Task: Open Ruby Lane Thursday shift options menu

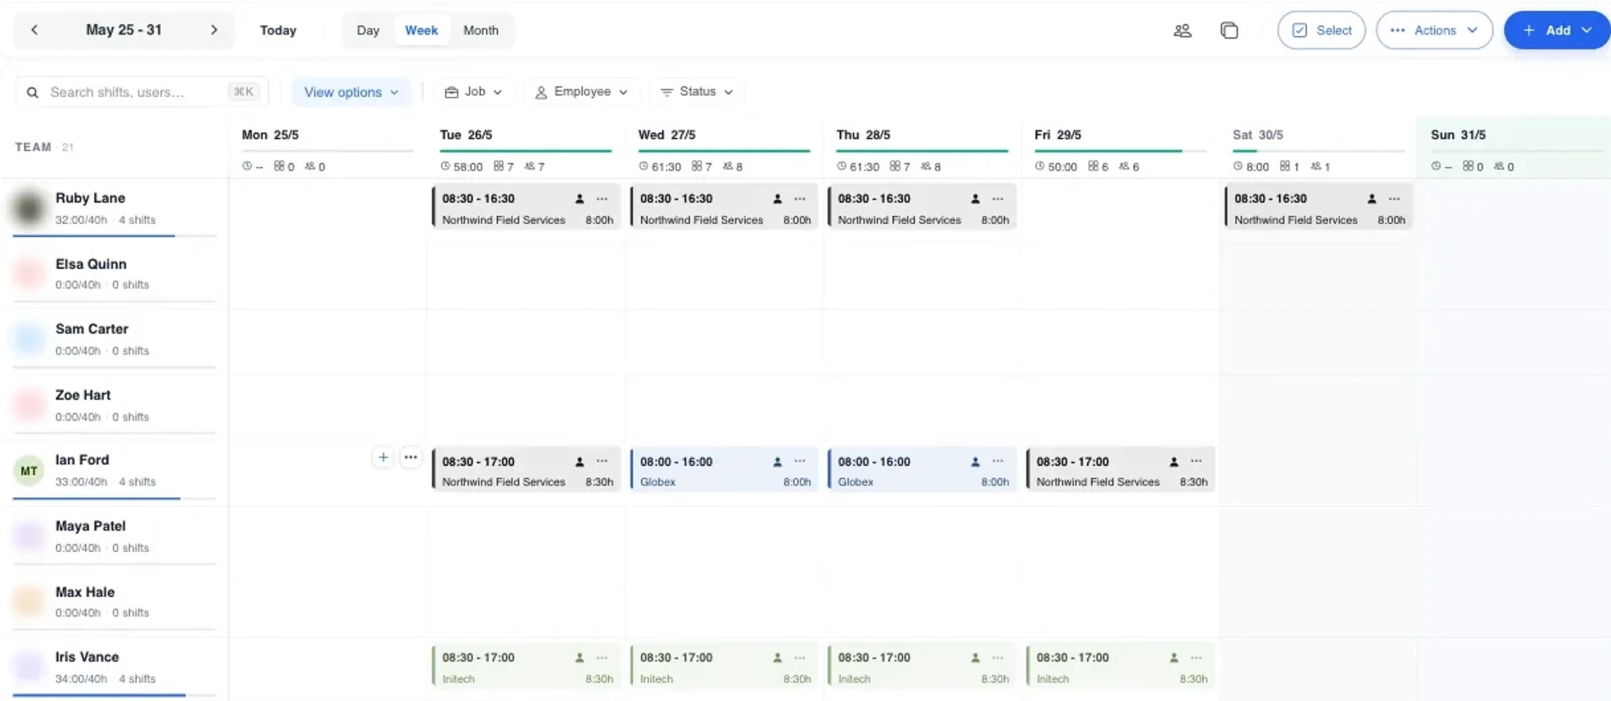Action: [997, 198]
